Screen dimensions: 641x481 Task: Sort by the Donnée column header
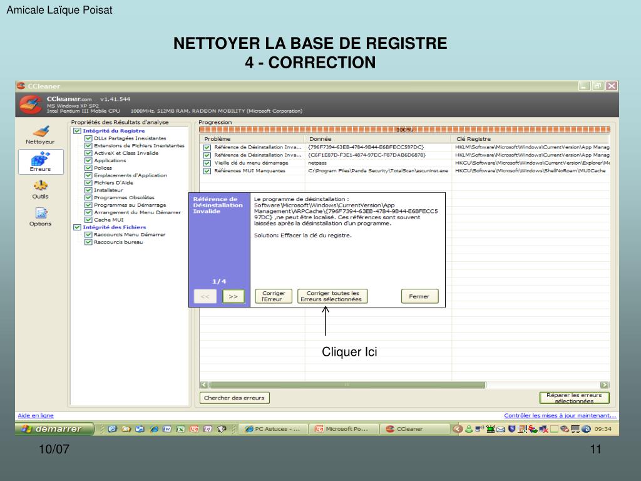tap(378, 139)
